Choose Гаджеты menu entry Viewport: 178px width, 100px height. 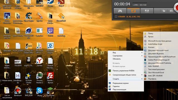pyautogui.click(x=126, y=86)
